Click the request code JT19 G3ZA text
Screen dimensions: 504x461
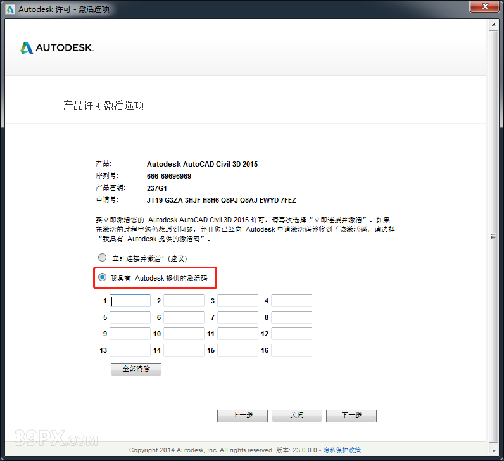point(222,200)
